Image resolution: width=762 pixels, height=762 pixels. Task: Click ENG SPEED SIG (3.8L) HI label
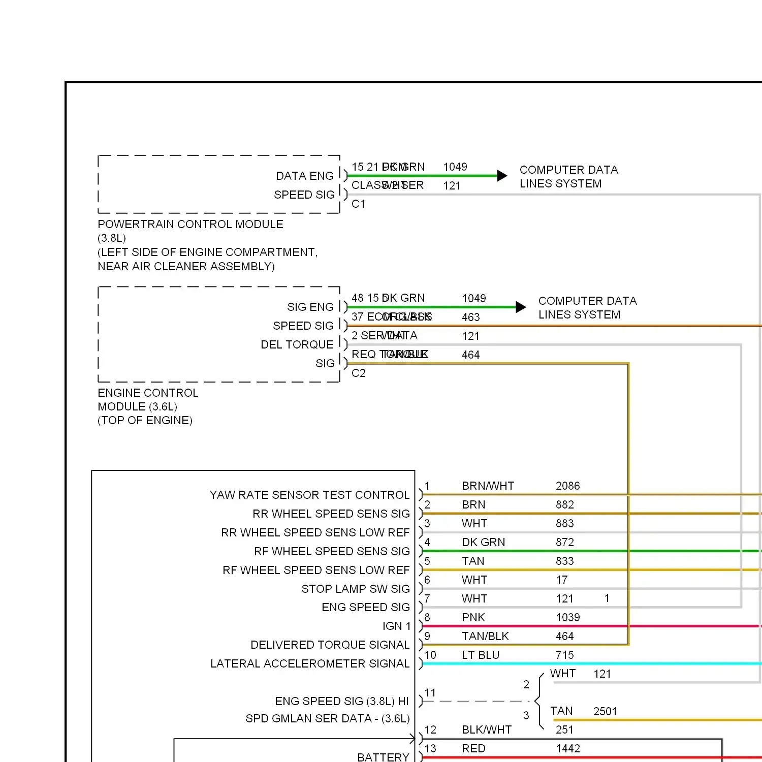coord(342,701)
